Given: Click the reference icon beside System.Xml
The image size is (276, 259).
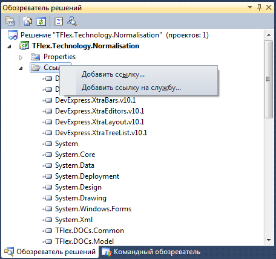Looking at the screenshot, I should (47, 220).
